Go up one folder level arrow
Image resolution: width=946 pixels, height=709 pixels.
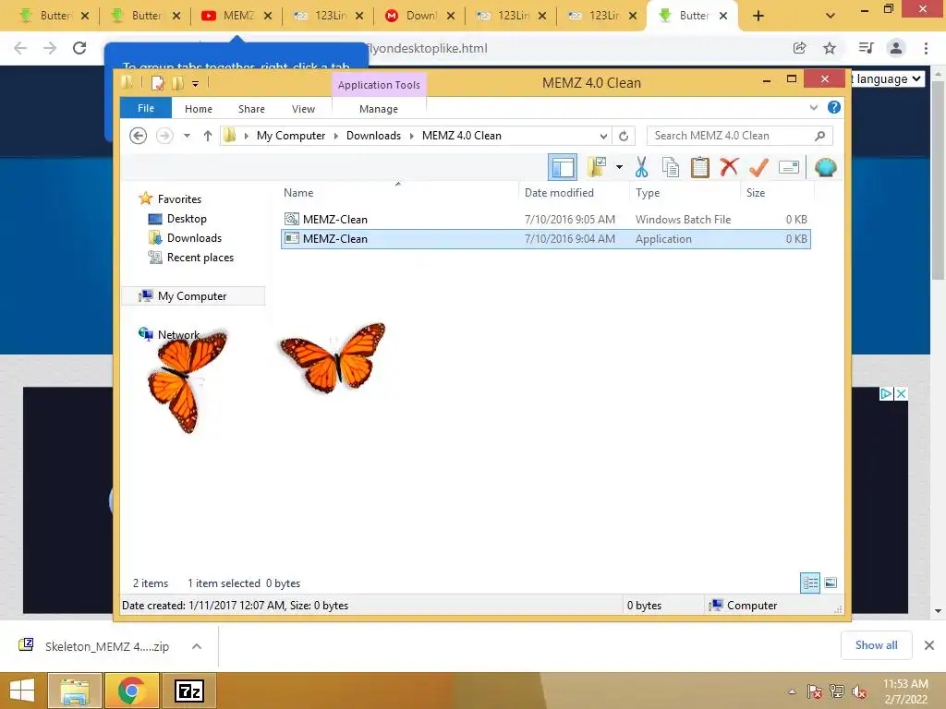[x=208, y=136]
